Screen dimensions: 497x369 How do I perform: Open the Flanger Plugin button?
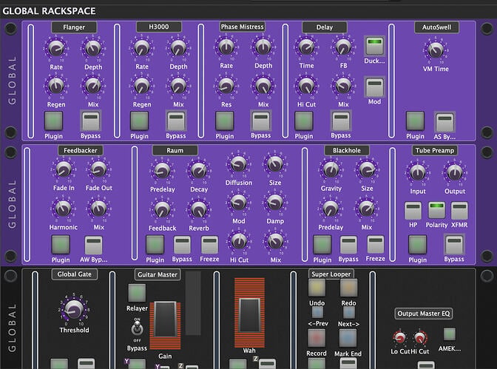[53, 121]
